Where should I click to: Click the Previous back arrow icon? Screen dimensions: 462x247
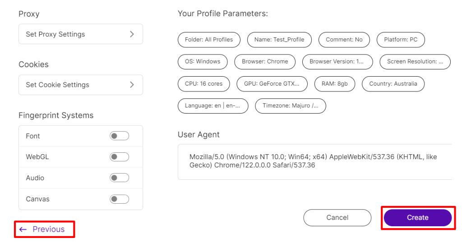tap(23, 229)
